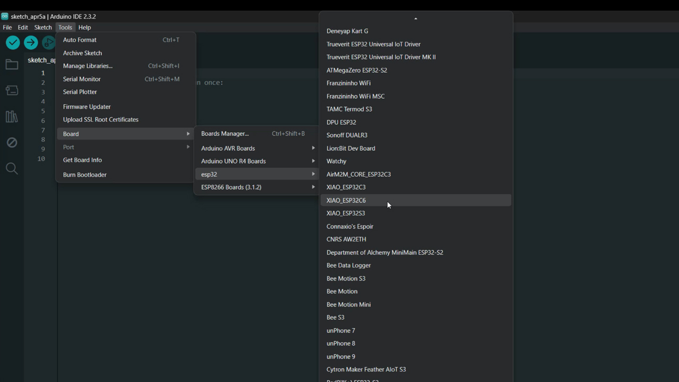Image resolution: width=679 pixels, height=382 pixels.
Task: Choose Bee Motion Mini
Action: [x=416, y=305]
